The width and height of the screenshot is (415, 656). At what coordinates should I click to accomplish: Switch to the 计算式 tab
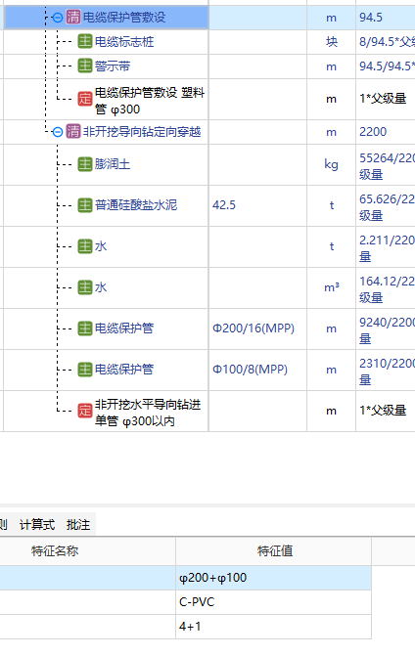pyautogui.click(x=37, y=525)
